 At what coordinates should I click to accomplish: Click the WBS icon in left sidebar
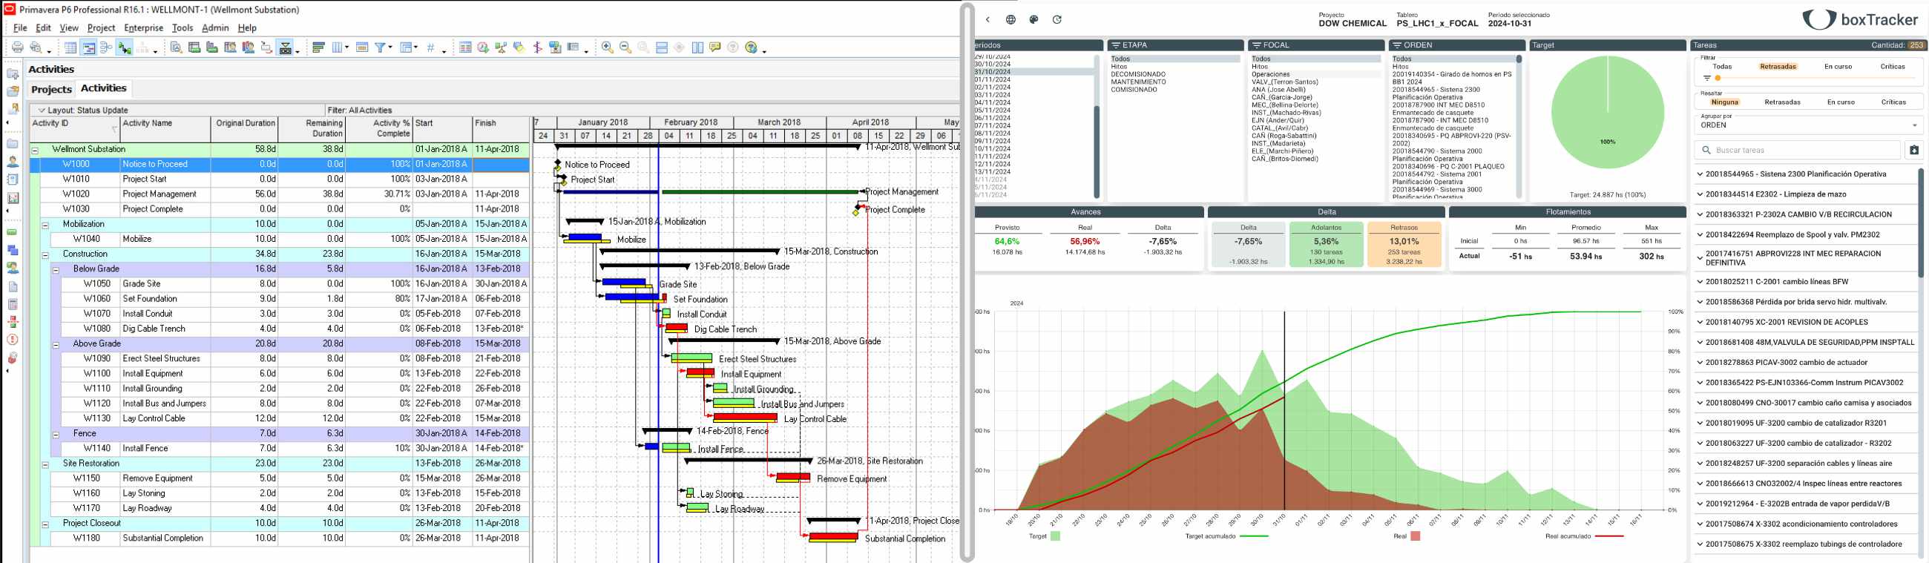tap(13, 250)
